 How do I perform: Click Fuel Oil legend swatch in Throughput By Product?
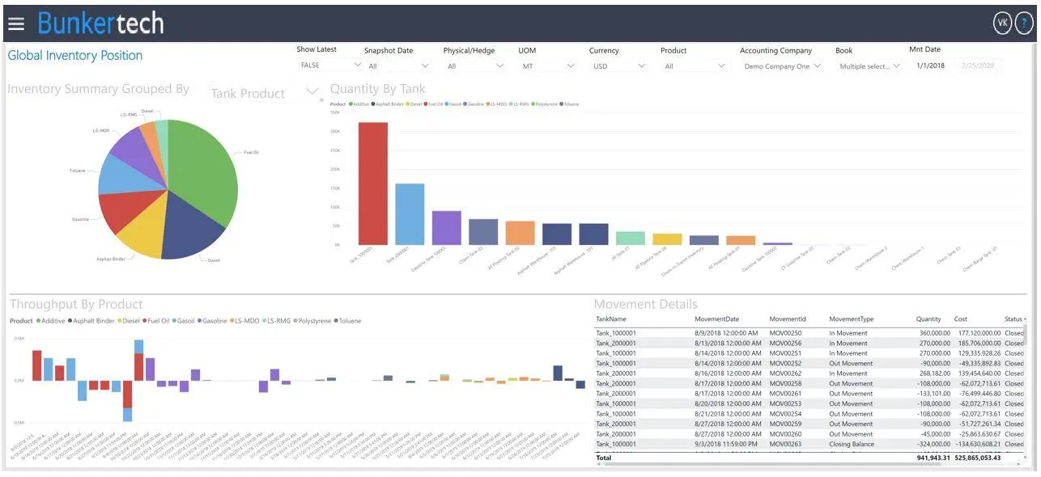click(x=144, y=321)
